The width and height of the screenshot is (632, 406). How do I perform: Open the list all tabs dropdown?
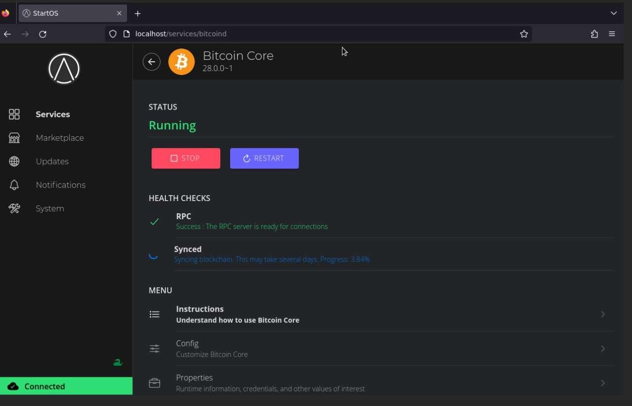(x=614, y=13)
